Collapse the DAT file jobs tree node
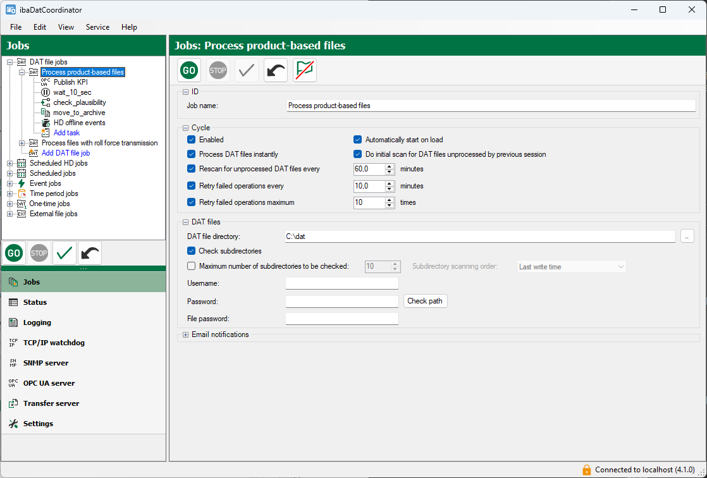The width and height of the screenshot is (707, 478). point(9,62)
